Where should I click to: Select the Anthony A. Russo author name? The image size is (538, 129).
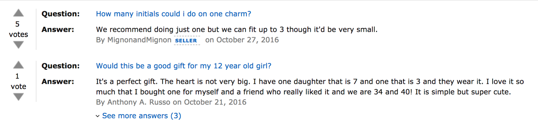139,102
